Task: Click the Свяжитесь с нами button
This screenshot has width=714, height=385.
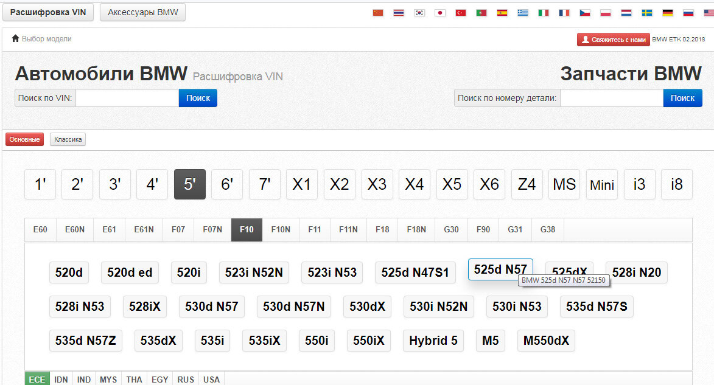Action: (614, 40)
